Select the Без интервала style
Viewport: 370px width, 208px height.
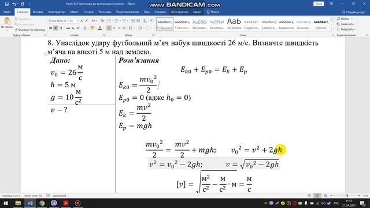182,24
